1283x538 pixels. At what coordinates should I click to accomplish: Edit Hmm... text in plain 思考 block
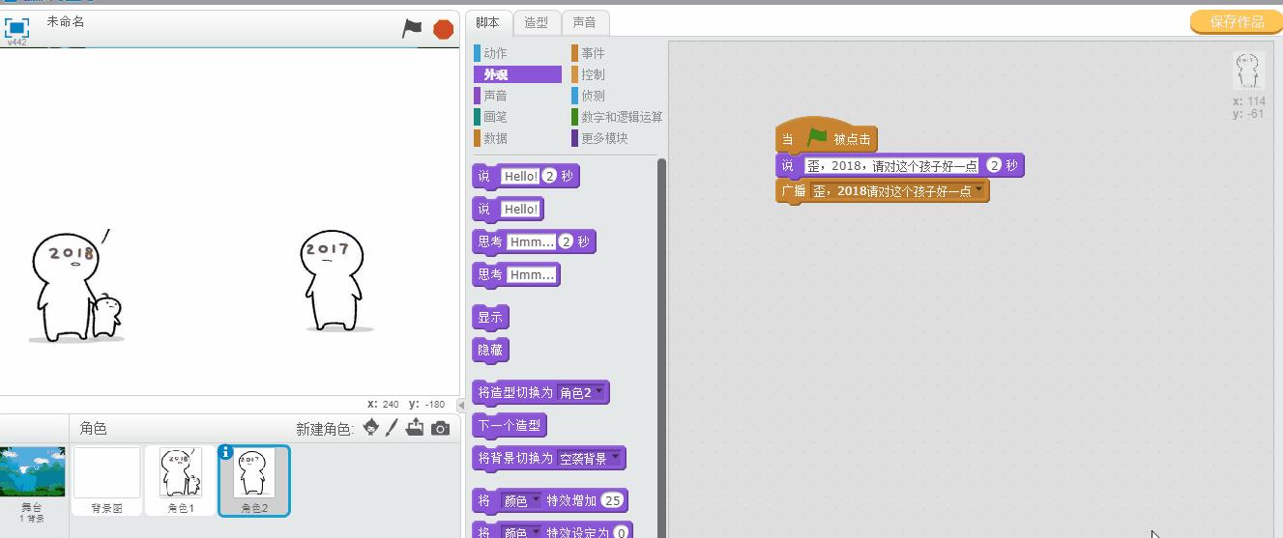(531, 275)
